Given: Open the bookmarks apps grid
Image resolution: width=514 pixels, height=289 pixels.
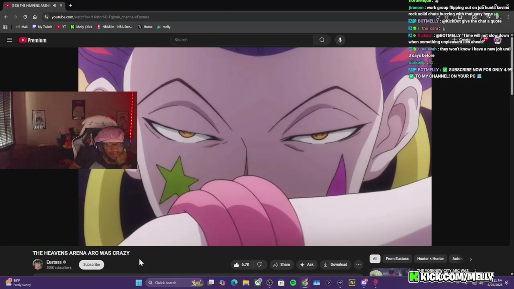Looking at the screenshot, I should (x=5, y=27).
